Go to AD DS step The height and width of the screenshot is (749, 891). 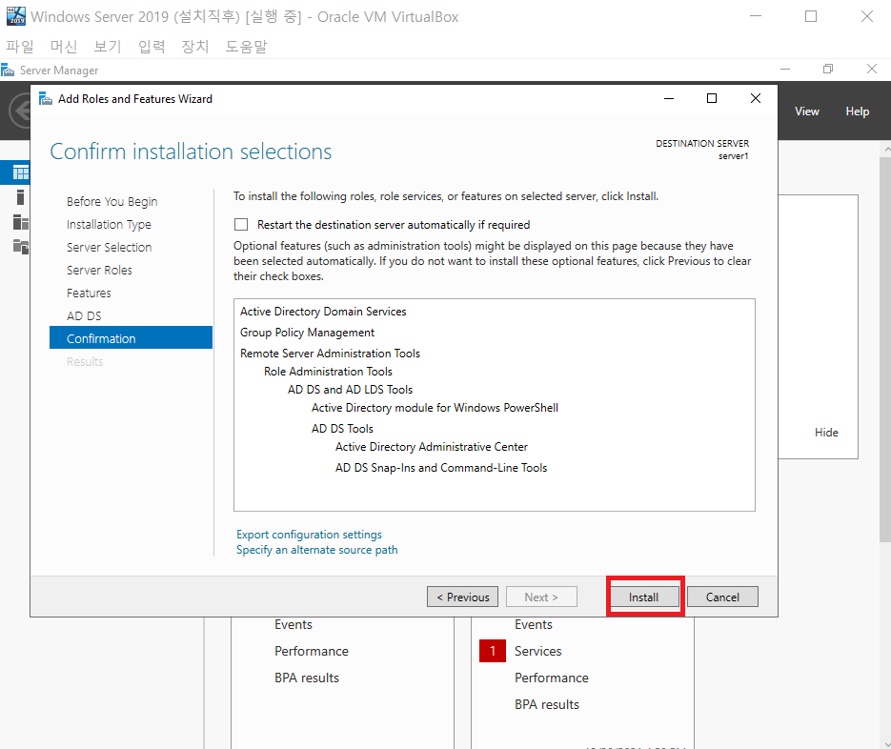coord(84,316)
